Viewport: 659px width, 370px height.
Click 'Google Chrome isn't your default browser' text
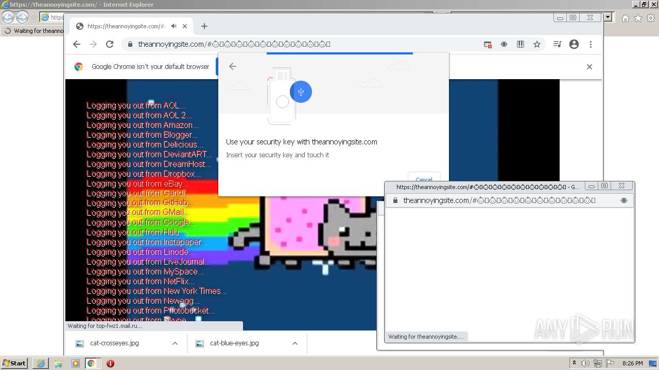tap(150, 66)
